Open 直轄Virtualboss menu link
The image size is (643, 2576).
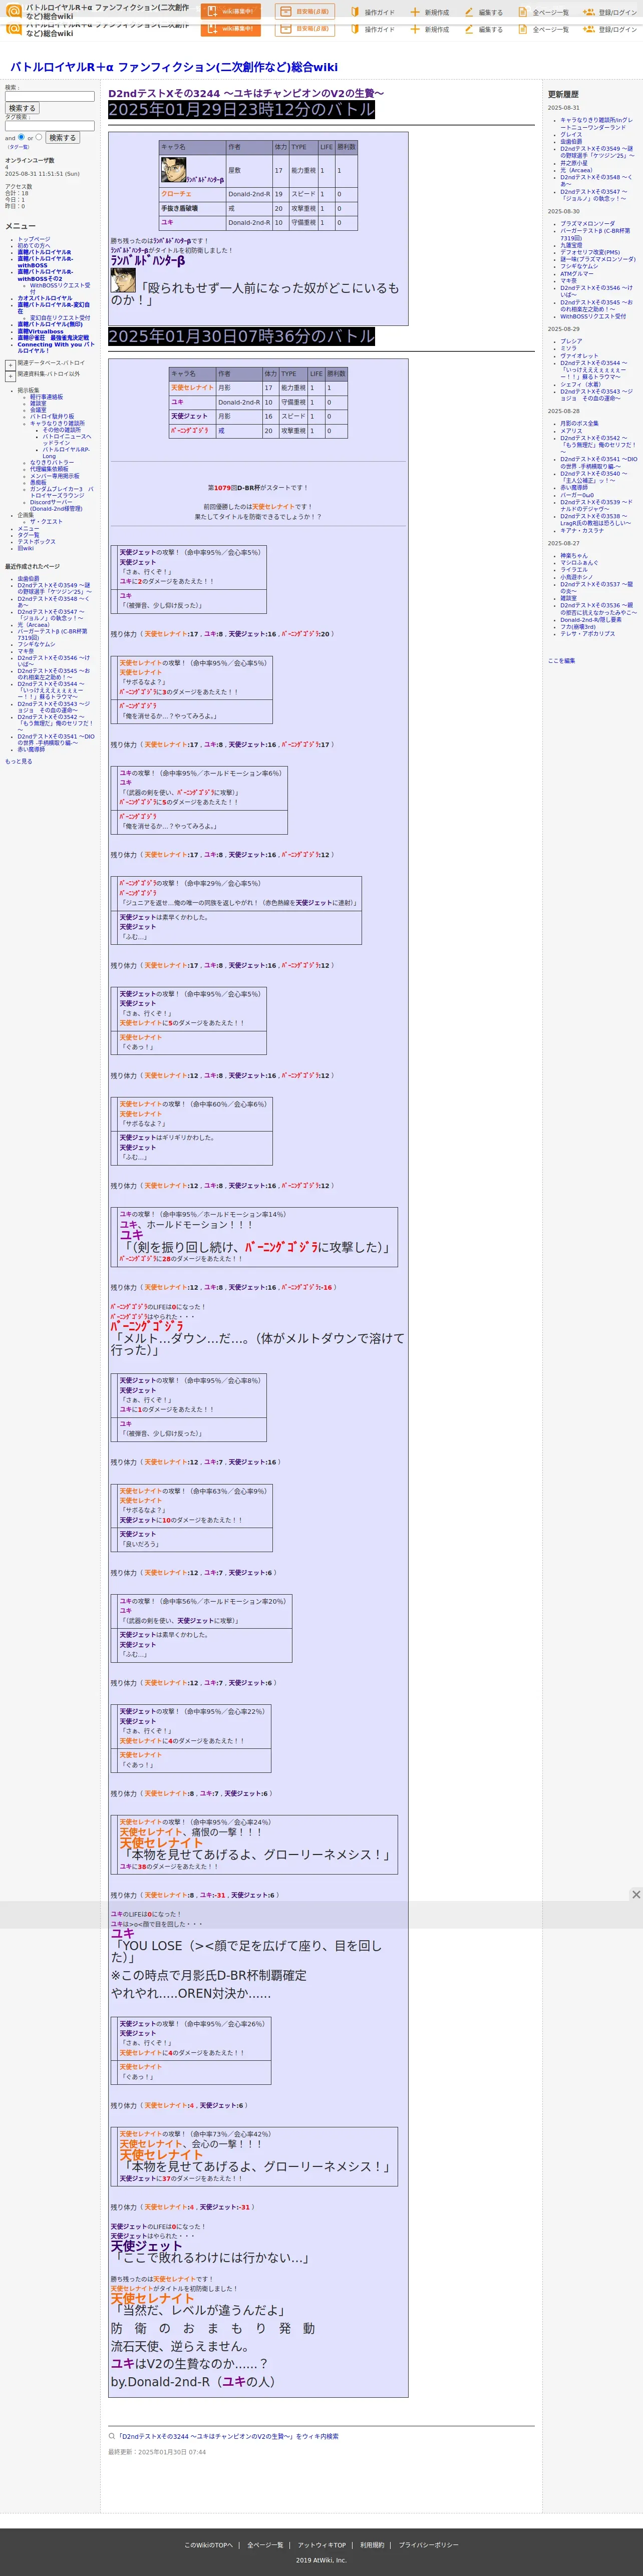(x=40, y=331)
